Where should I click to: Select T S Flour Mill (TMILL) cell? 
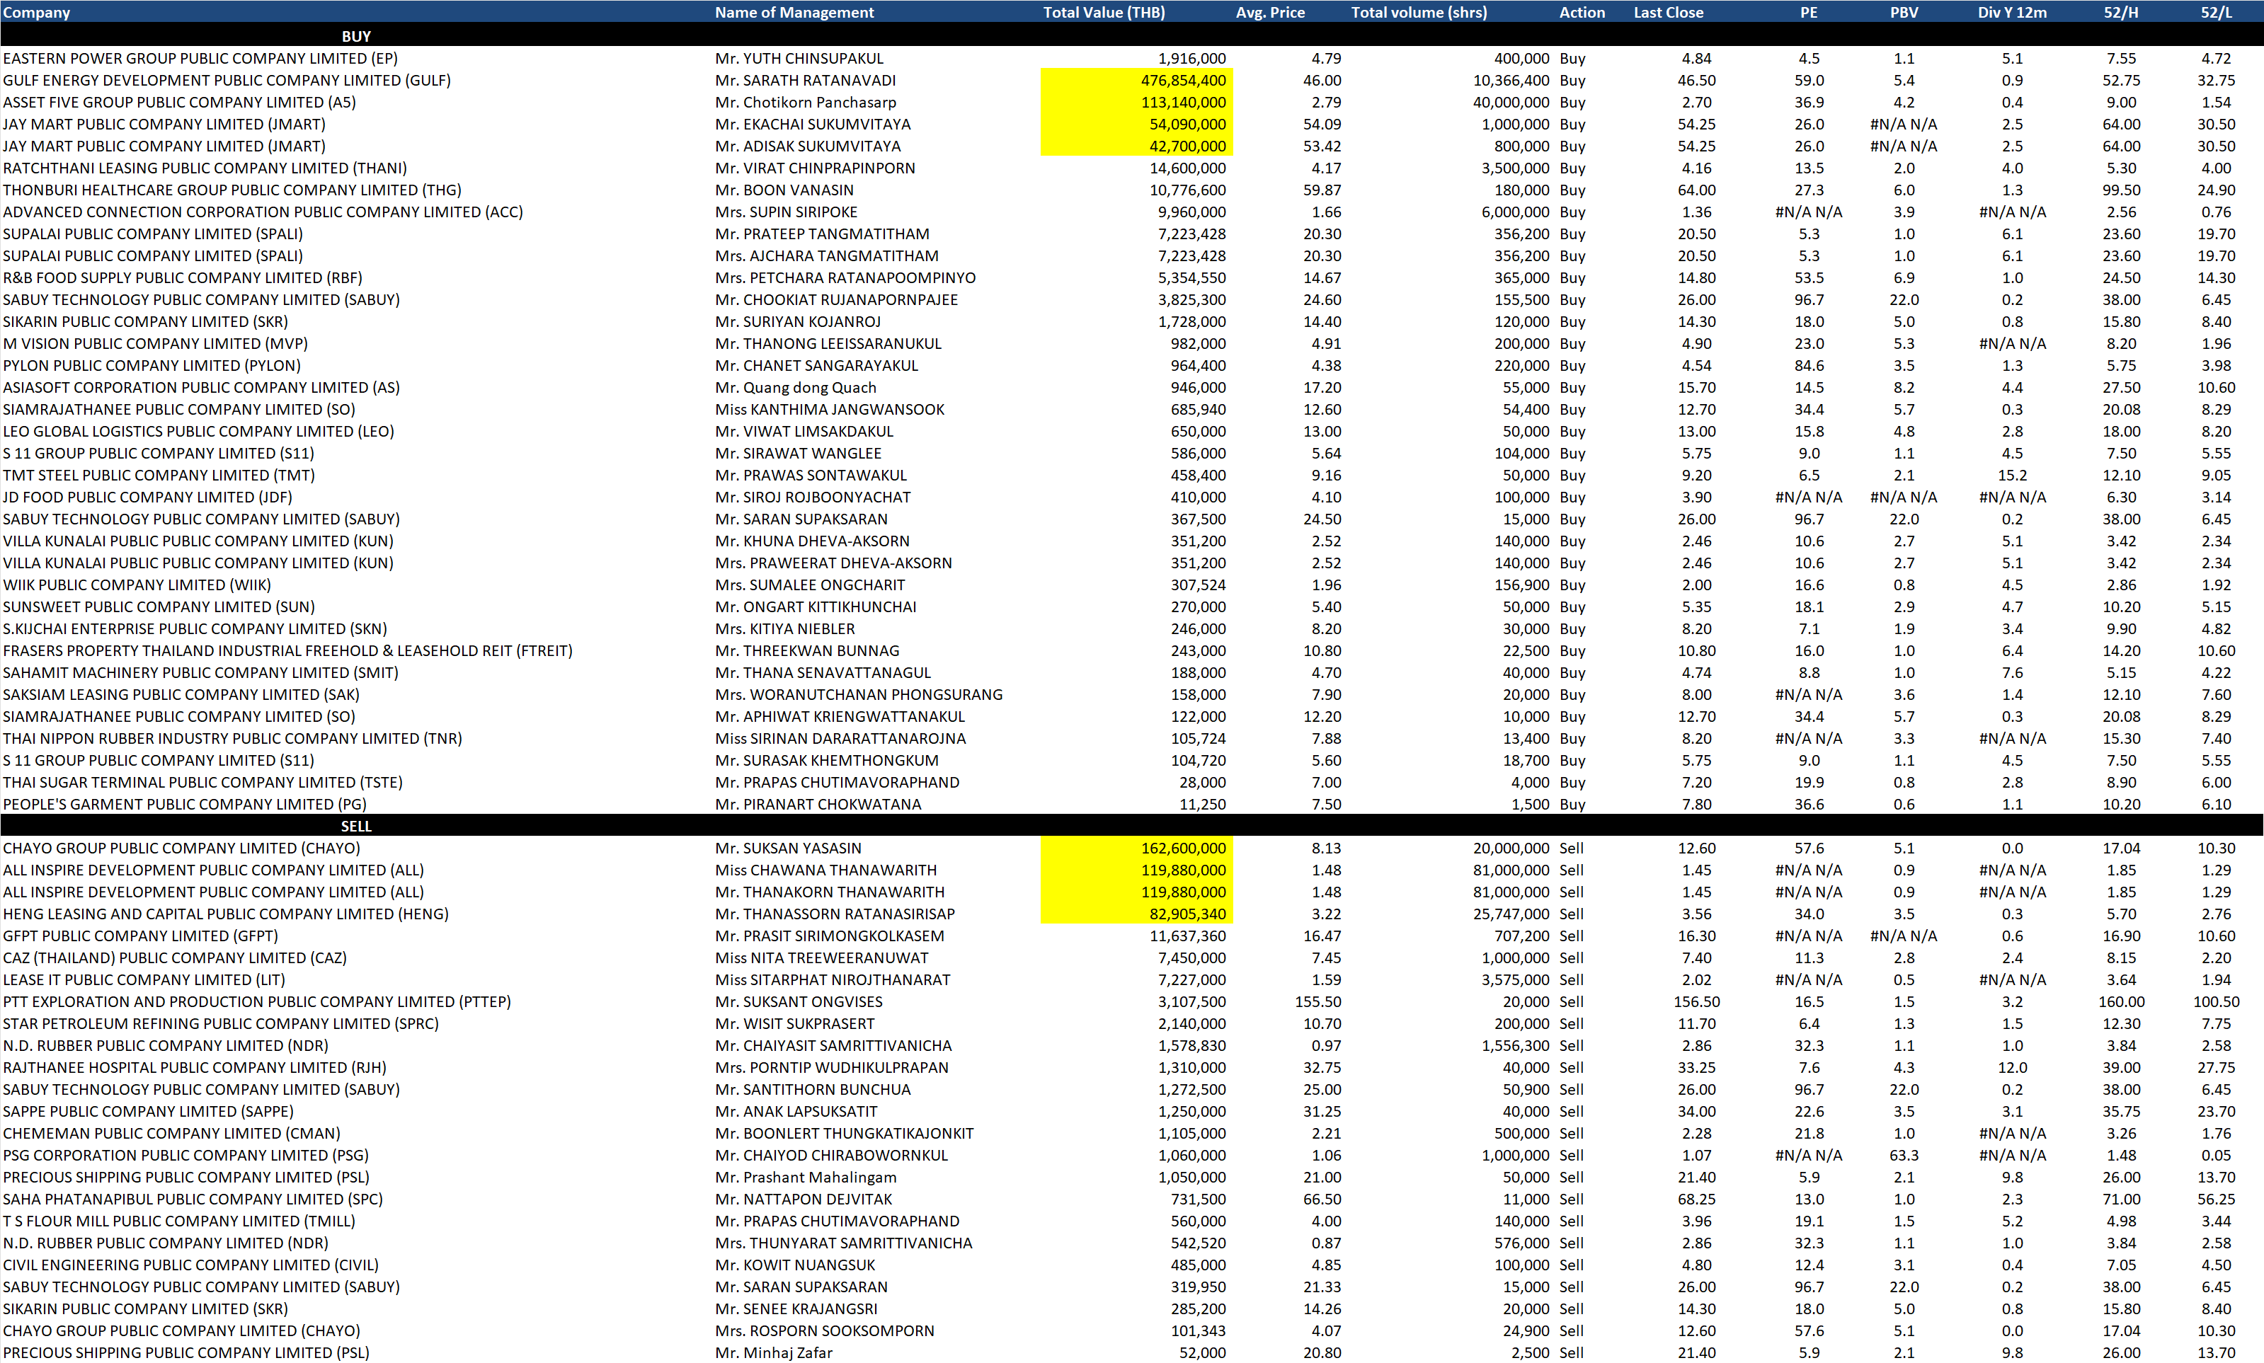pos(179,1221)
